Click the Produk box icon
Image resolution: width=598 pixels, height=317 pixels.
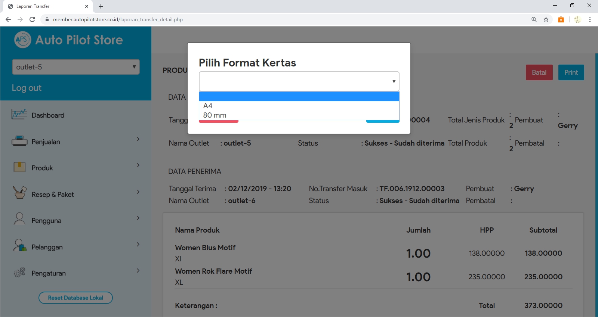tap(19, 167)
